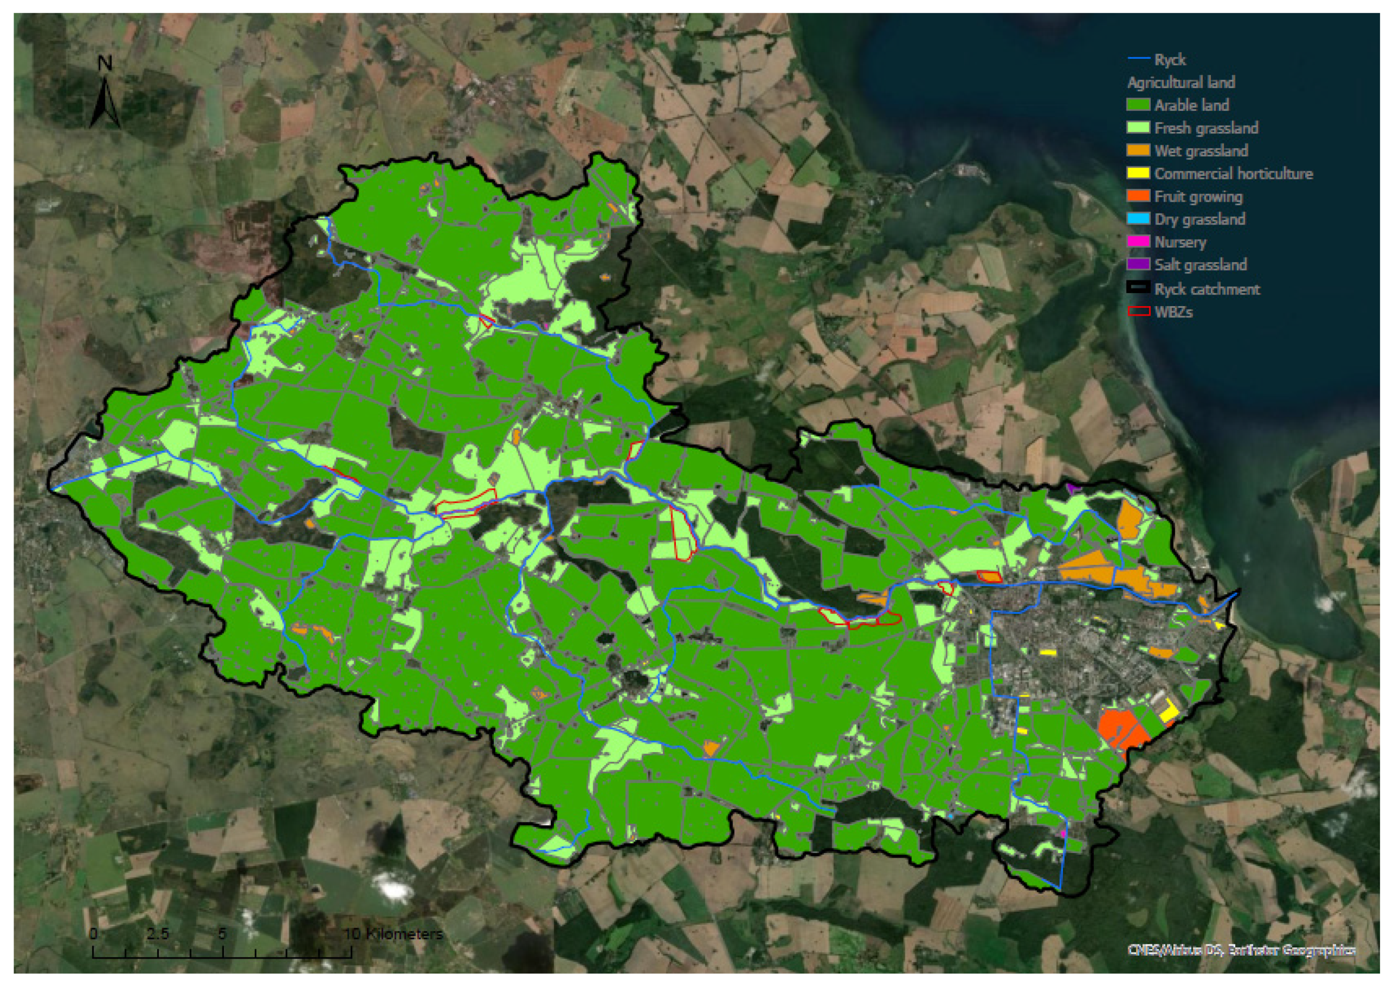Click the CNES/Airbus attribution text

[1241, 949]
